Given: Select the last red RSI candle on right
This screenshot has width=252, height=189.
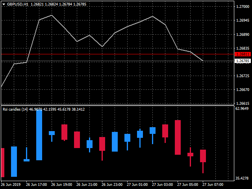Looking at the screenshot, I should coord(203,156).
